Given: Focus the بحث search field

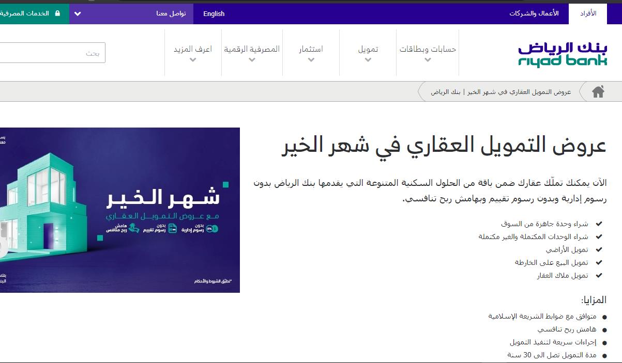Looking at the screenshot, I should (x=52, y=53).
